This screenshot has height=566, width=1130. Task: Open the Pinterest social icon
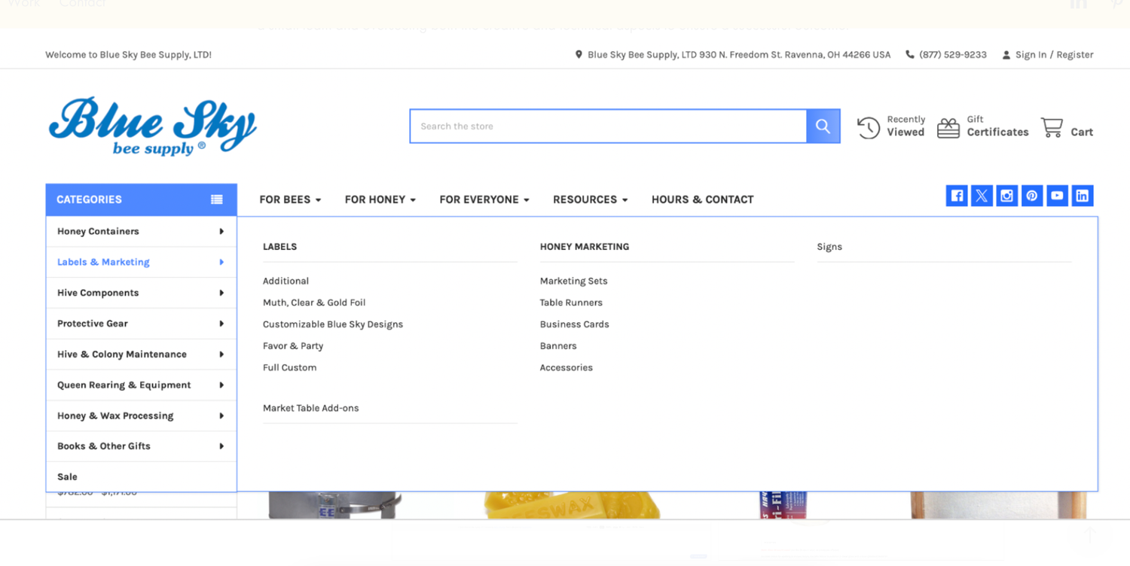(1032, 196)
